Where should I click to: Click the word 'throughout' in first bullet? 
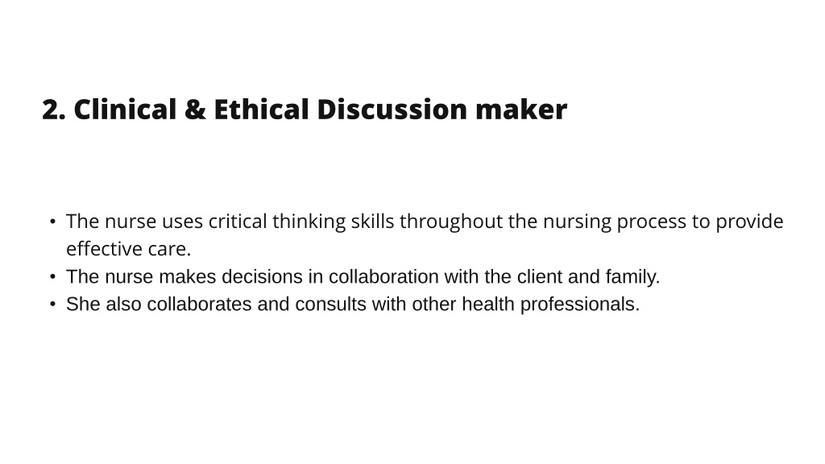click(451, 222)
